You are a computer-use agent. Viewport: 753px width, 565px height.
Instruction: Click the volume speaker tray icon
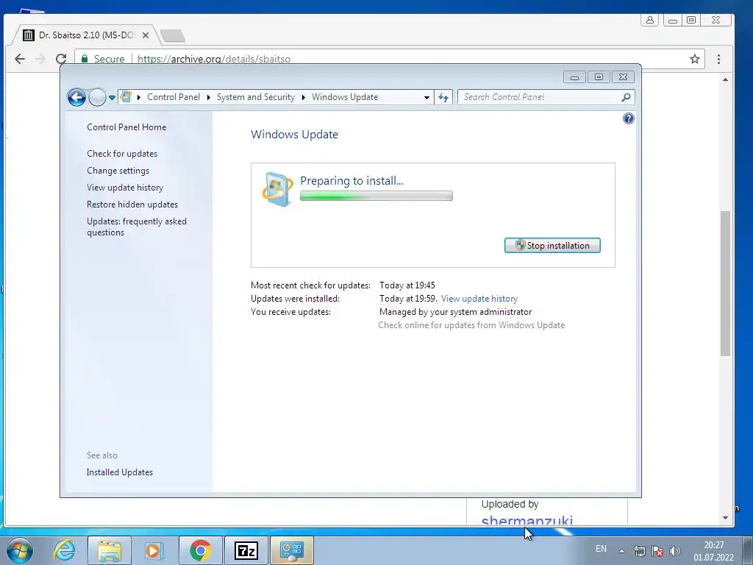coord(675,551)
